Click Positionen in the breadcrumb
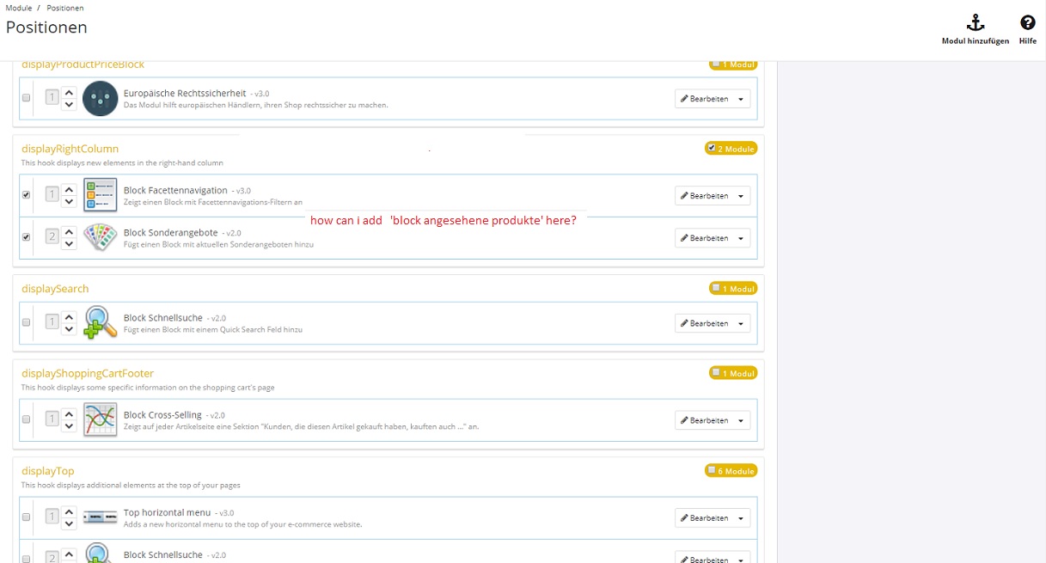The height and width of the screenshot is (563, 1046). click(65, 8)
